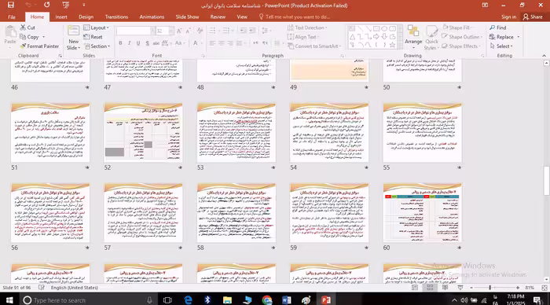The image size is (550, 305).
Task: Justify the paragraph text
Action: 239,42
